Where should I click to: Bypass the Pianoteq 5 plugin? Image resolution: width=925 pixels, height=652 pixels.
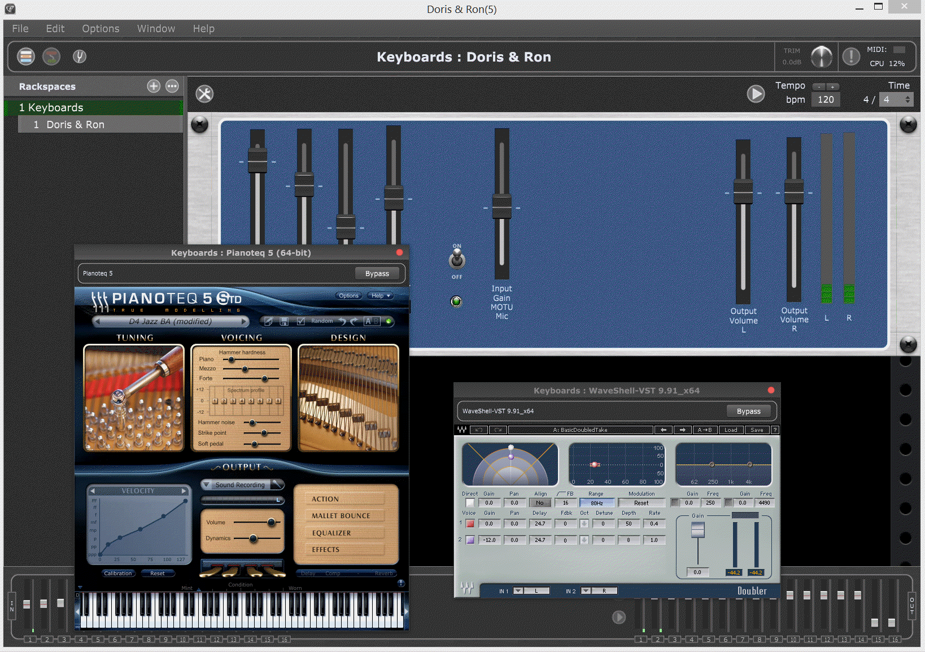coord(378,273)
